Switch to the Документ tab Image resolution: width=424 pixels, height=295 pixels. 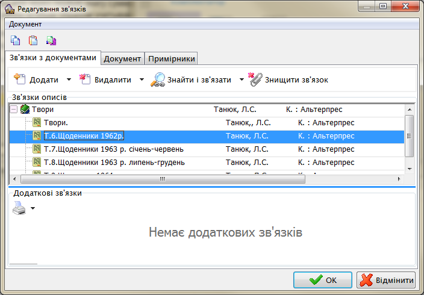click(x=122, y=58)
